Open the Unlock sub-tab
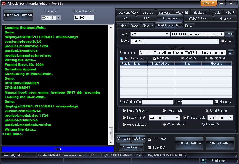Image resolution: width=239 pixels, height=164 pixels. click(123, 26)
